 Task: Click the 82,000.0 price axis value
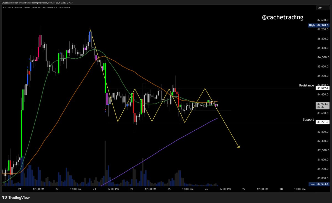[x=323, y=151]
